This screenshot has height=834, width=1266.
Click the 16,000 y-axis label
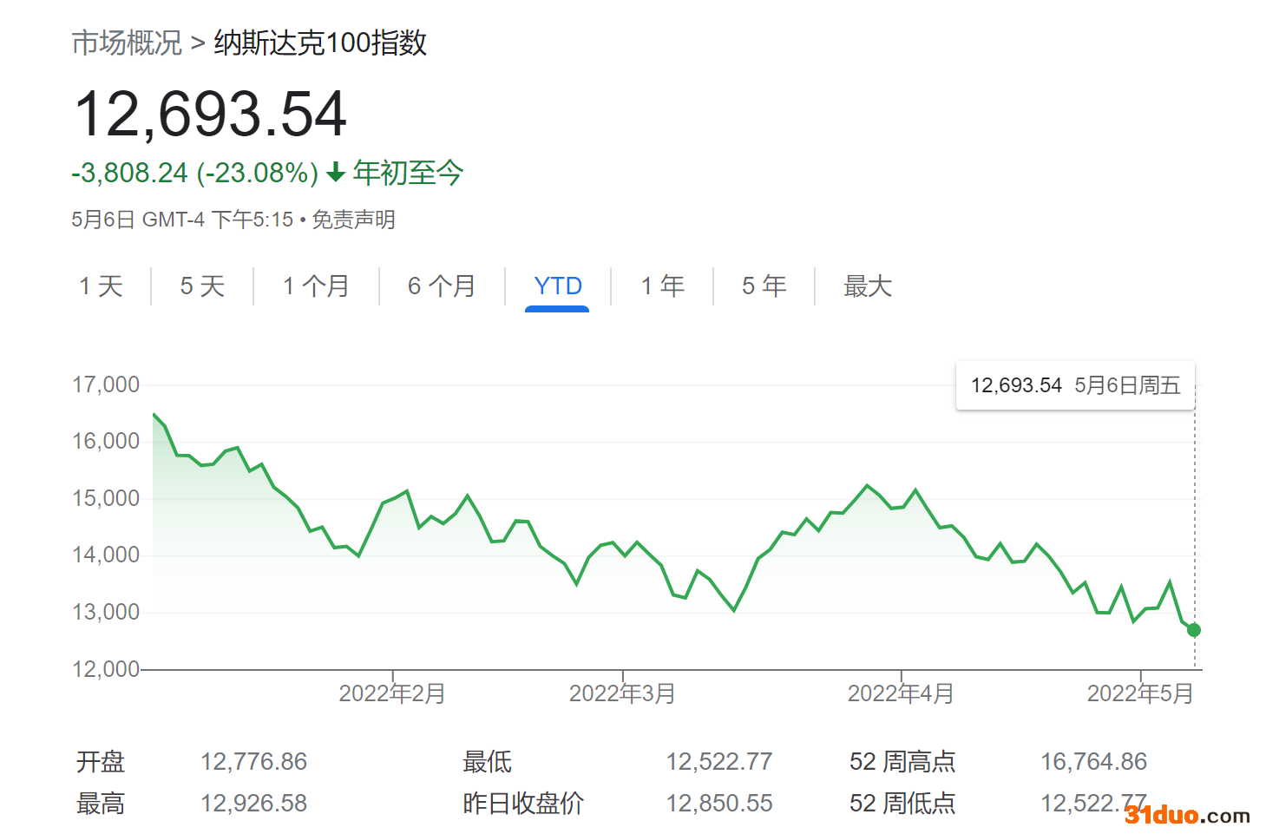coord(106,441)
